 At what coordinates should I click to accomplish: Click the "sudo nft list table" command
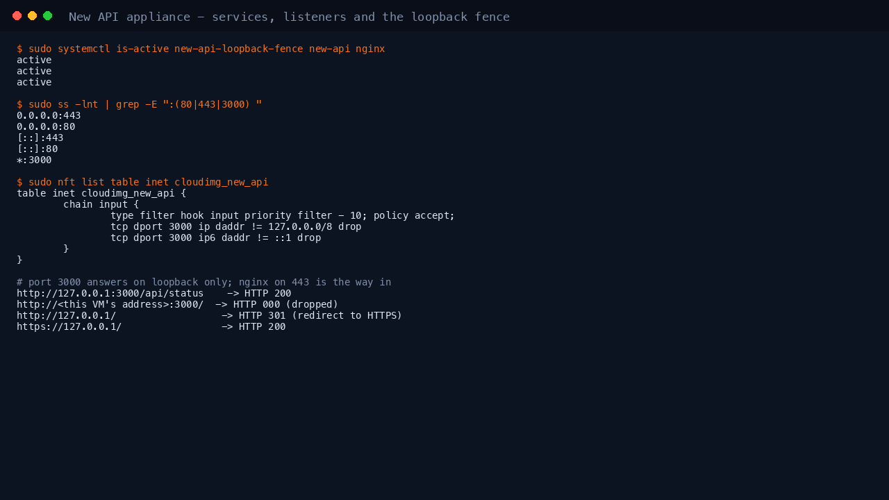point(142,182)
